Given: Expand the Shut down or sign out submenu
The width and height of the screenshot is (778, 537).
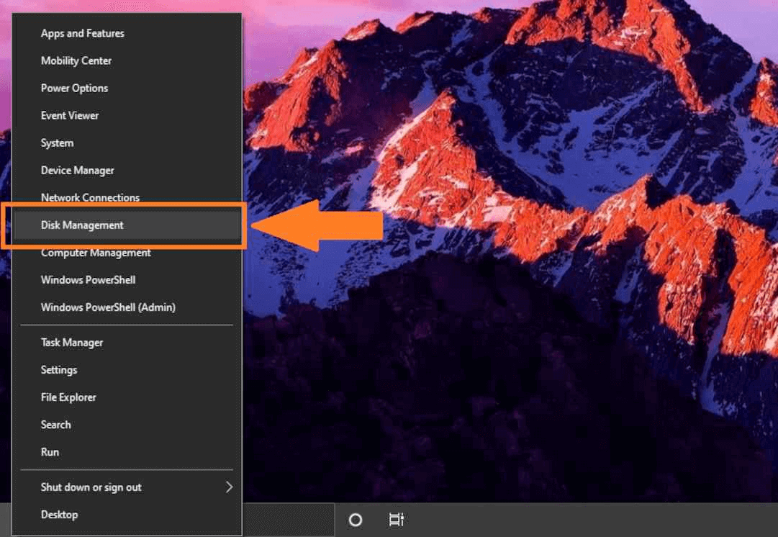Looking at the screenshot, I should pyautogui.click(x=91, y=487).
